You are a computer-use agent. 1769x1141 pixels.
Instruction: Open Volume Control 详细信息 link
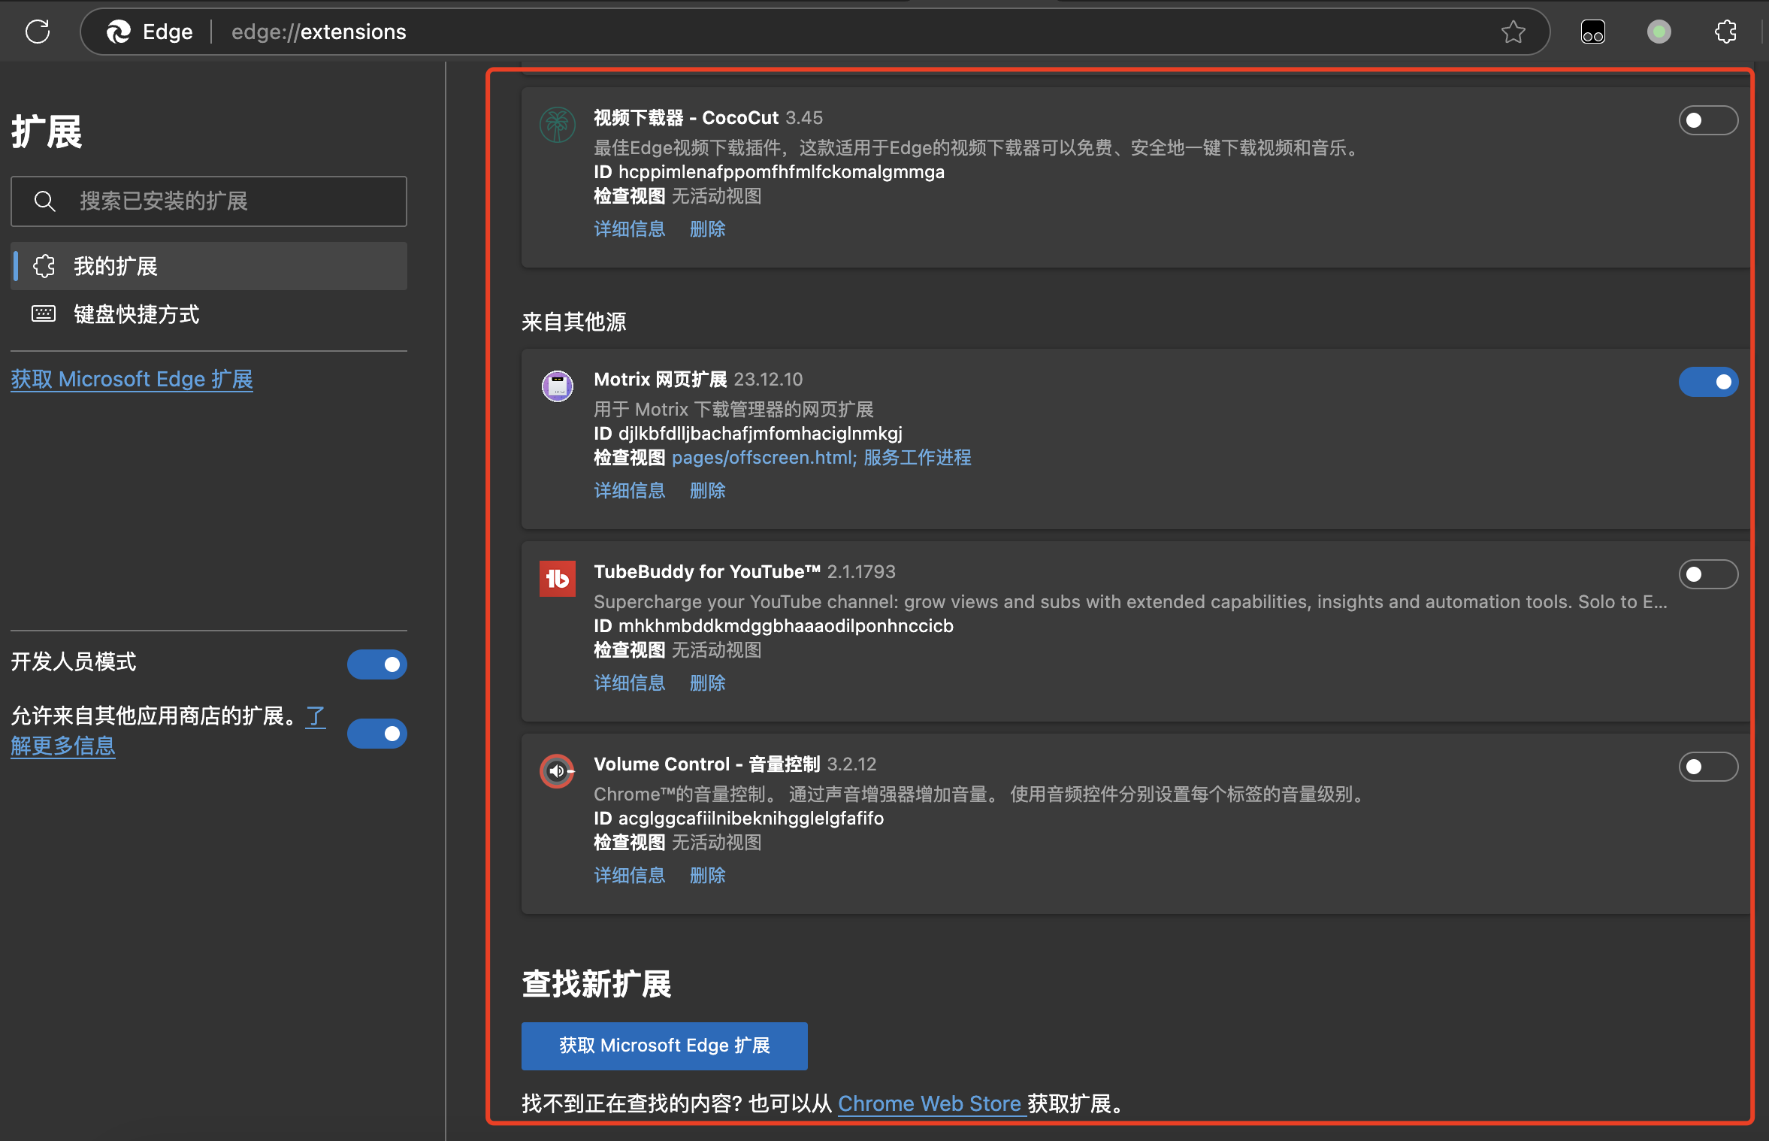629,876
